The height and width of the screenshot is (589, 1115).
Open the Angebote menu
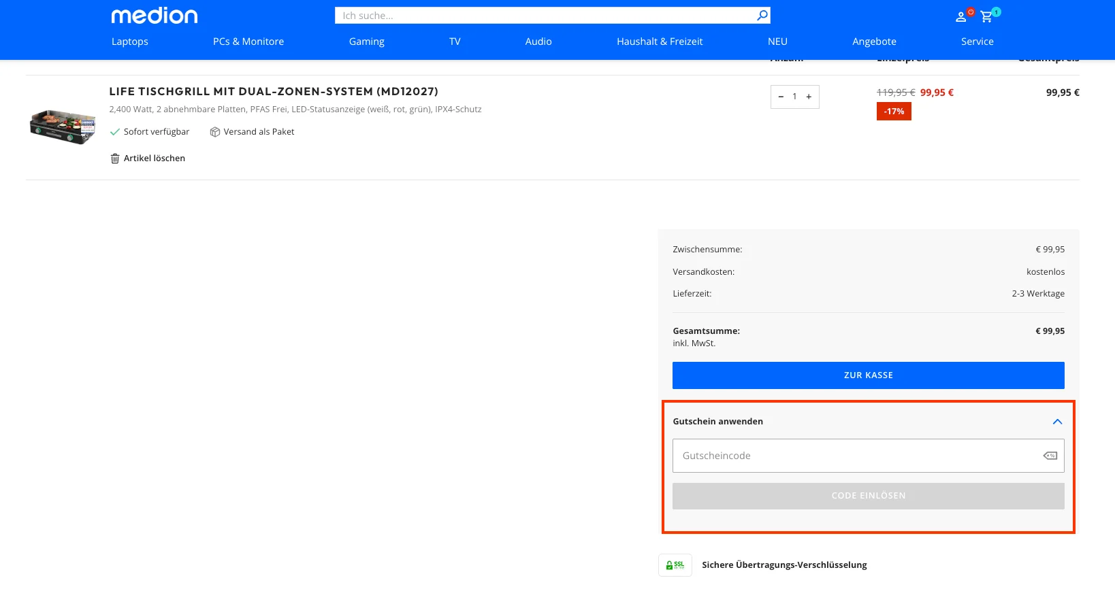[x=874, y=41]
